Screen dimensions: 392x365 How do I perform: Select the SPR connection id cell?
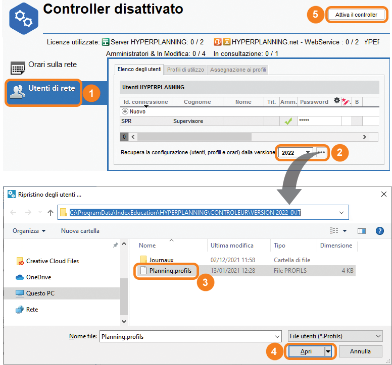(146, 121)
